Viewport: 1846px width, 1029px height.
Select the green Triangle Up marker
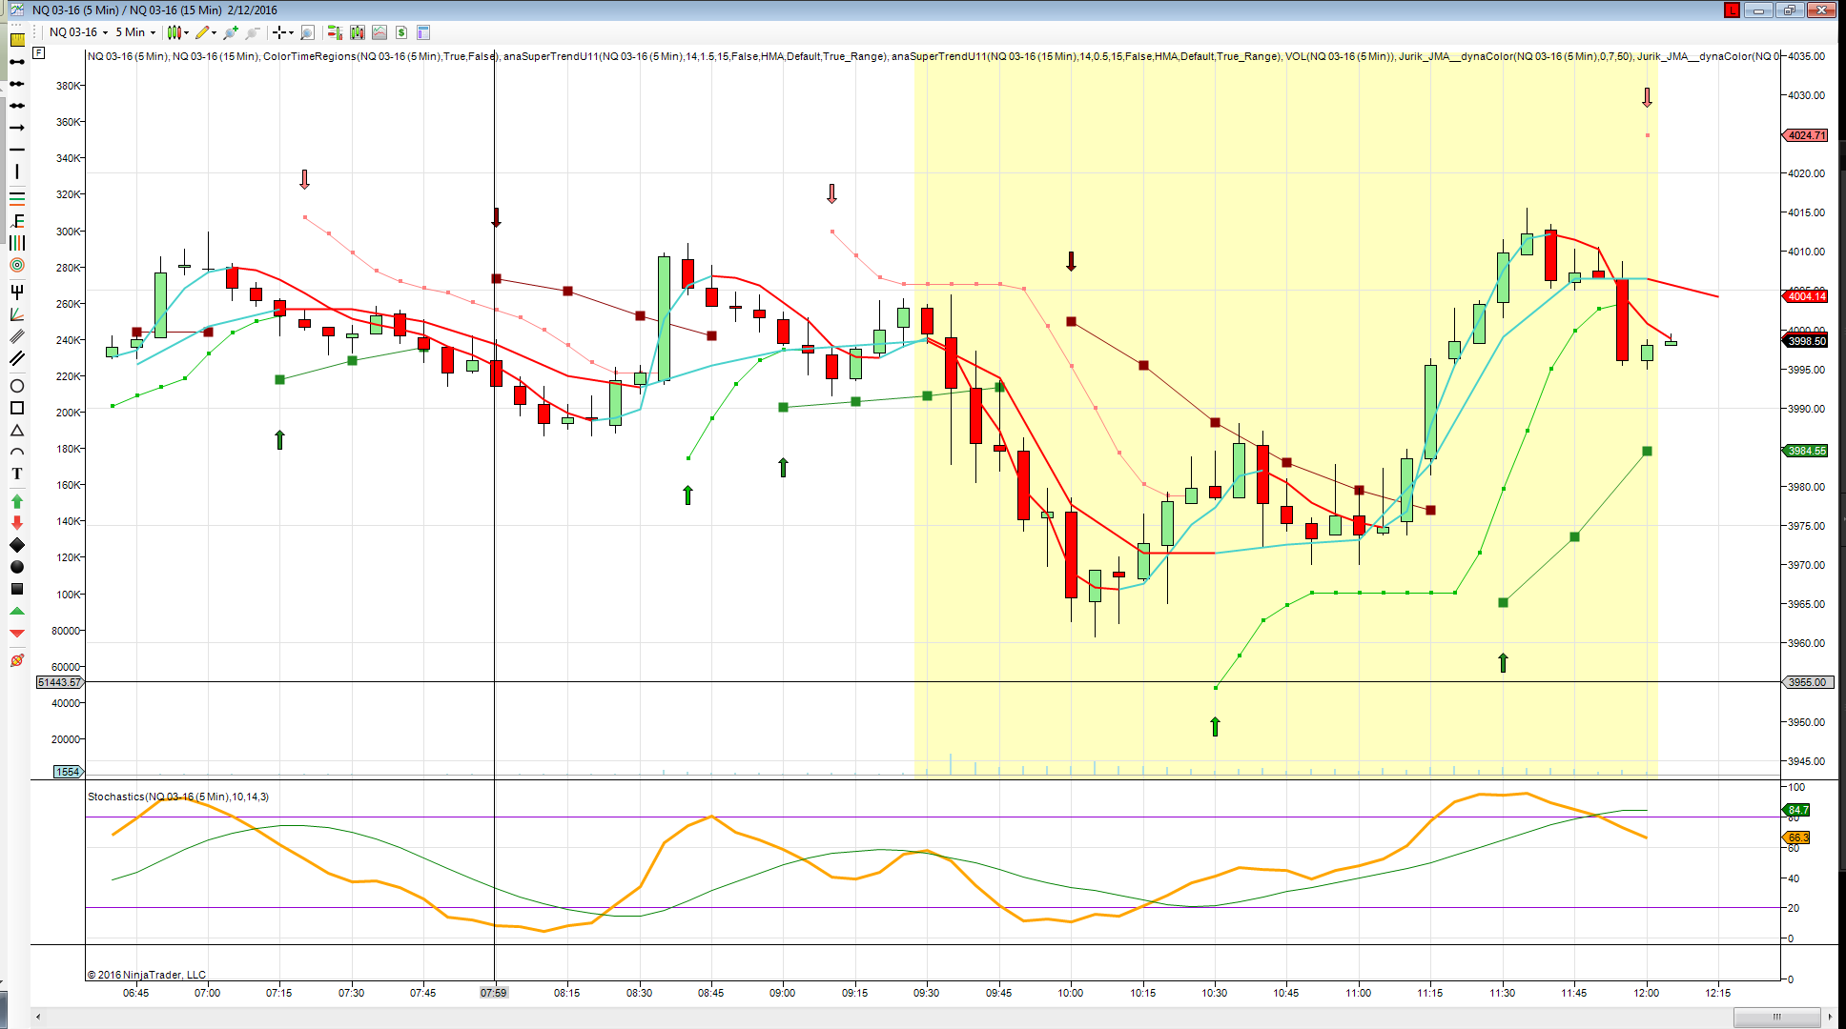coord(17,611)
